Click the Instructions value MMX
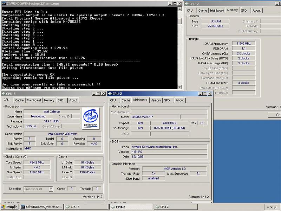 point(63,148)
